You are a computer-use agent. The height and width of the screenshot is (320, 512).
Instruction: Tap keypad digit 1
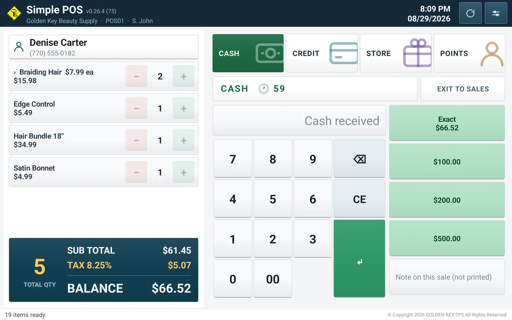[233, 239]
